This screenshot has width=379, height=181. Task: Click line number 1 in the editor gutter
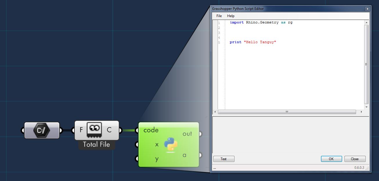(219, 23)
